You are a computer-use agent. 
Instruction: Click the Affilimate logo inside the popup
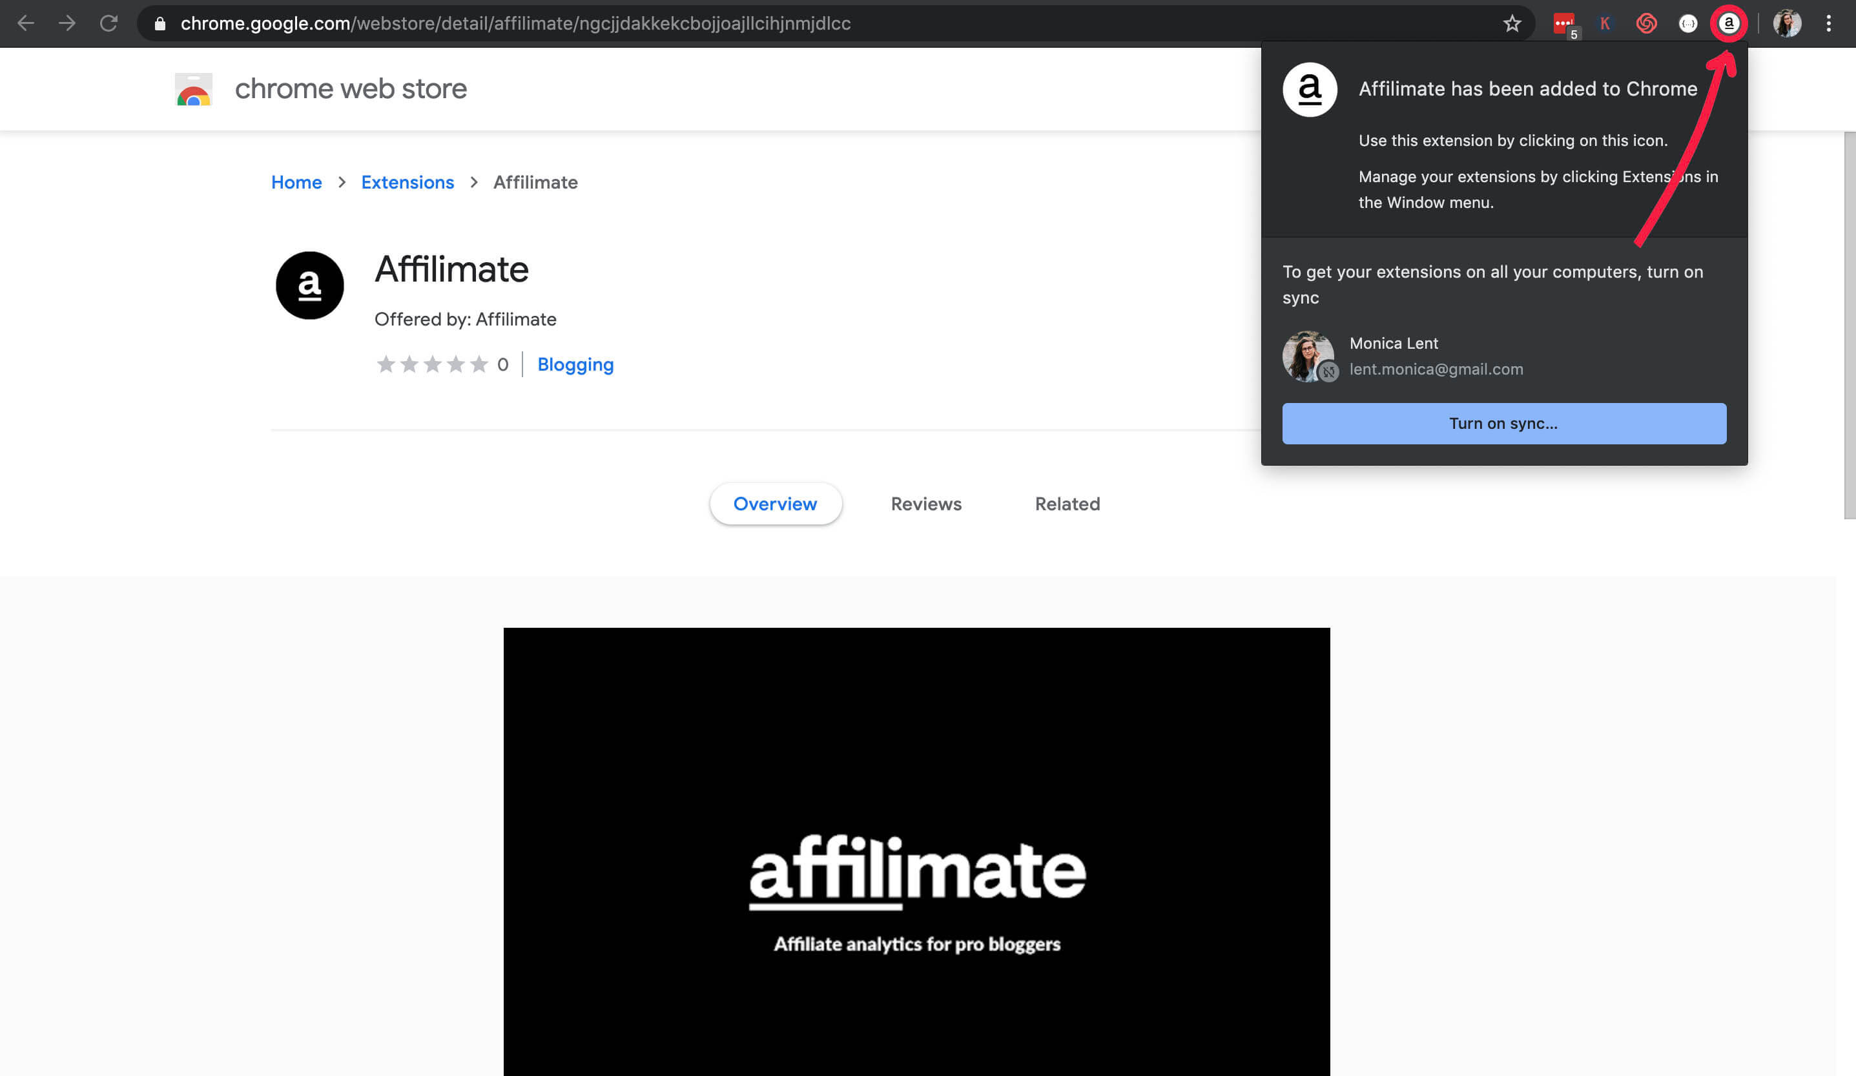tap(1310, 89)
